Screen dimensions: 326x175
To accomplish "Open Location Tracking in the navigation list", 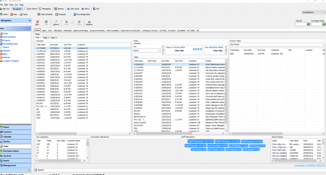I will click(11, 61).
